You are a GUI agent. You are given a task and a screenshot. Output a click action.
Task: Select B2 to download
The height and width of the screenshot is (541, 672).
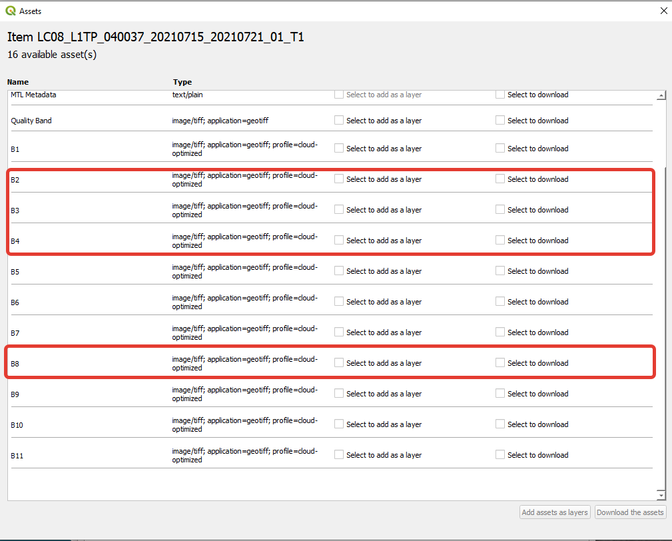click(500, 179)
